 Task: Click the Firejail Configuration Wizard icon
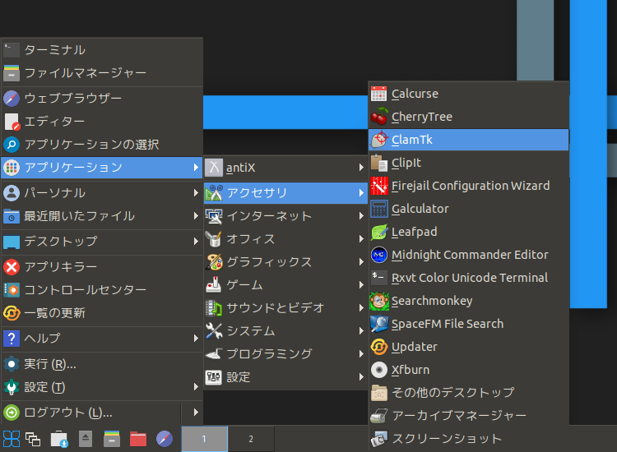click(x=379, y=186)
